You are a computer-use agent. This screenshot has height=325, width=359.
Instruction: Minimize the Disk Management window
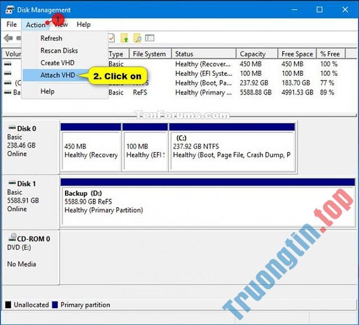pos(294,10)
